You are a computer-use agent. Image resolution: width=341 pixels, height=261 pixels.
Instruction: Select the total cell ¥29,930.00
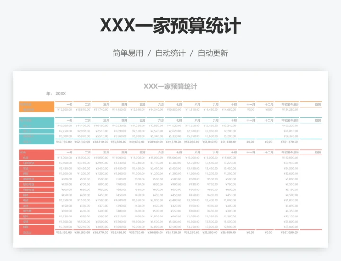(291, 163)
